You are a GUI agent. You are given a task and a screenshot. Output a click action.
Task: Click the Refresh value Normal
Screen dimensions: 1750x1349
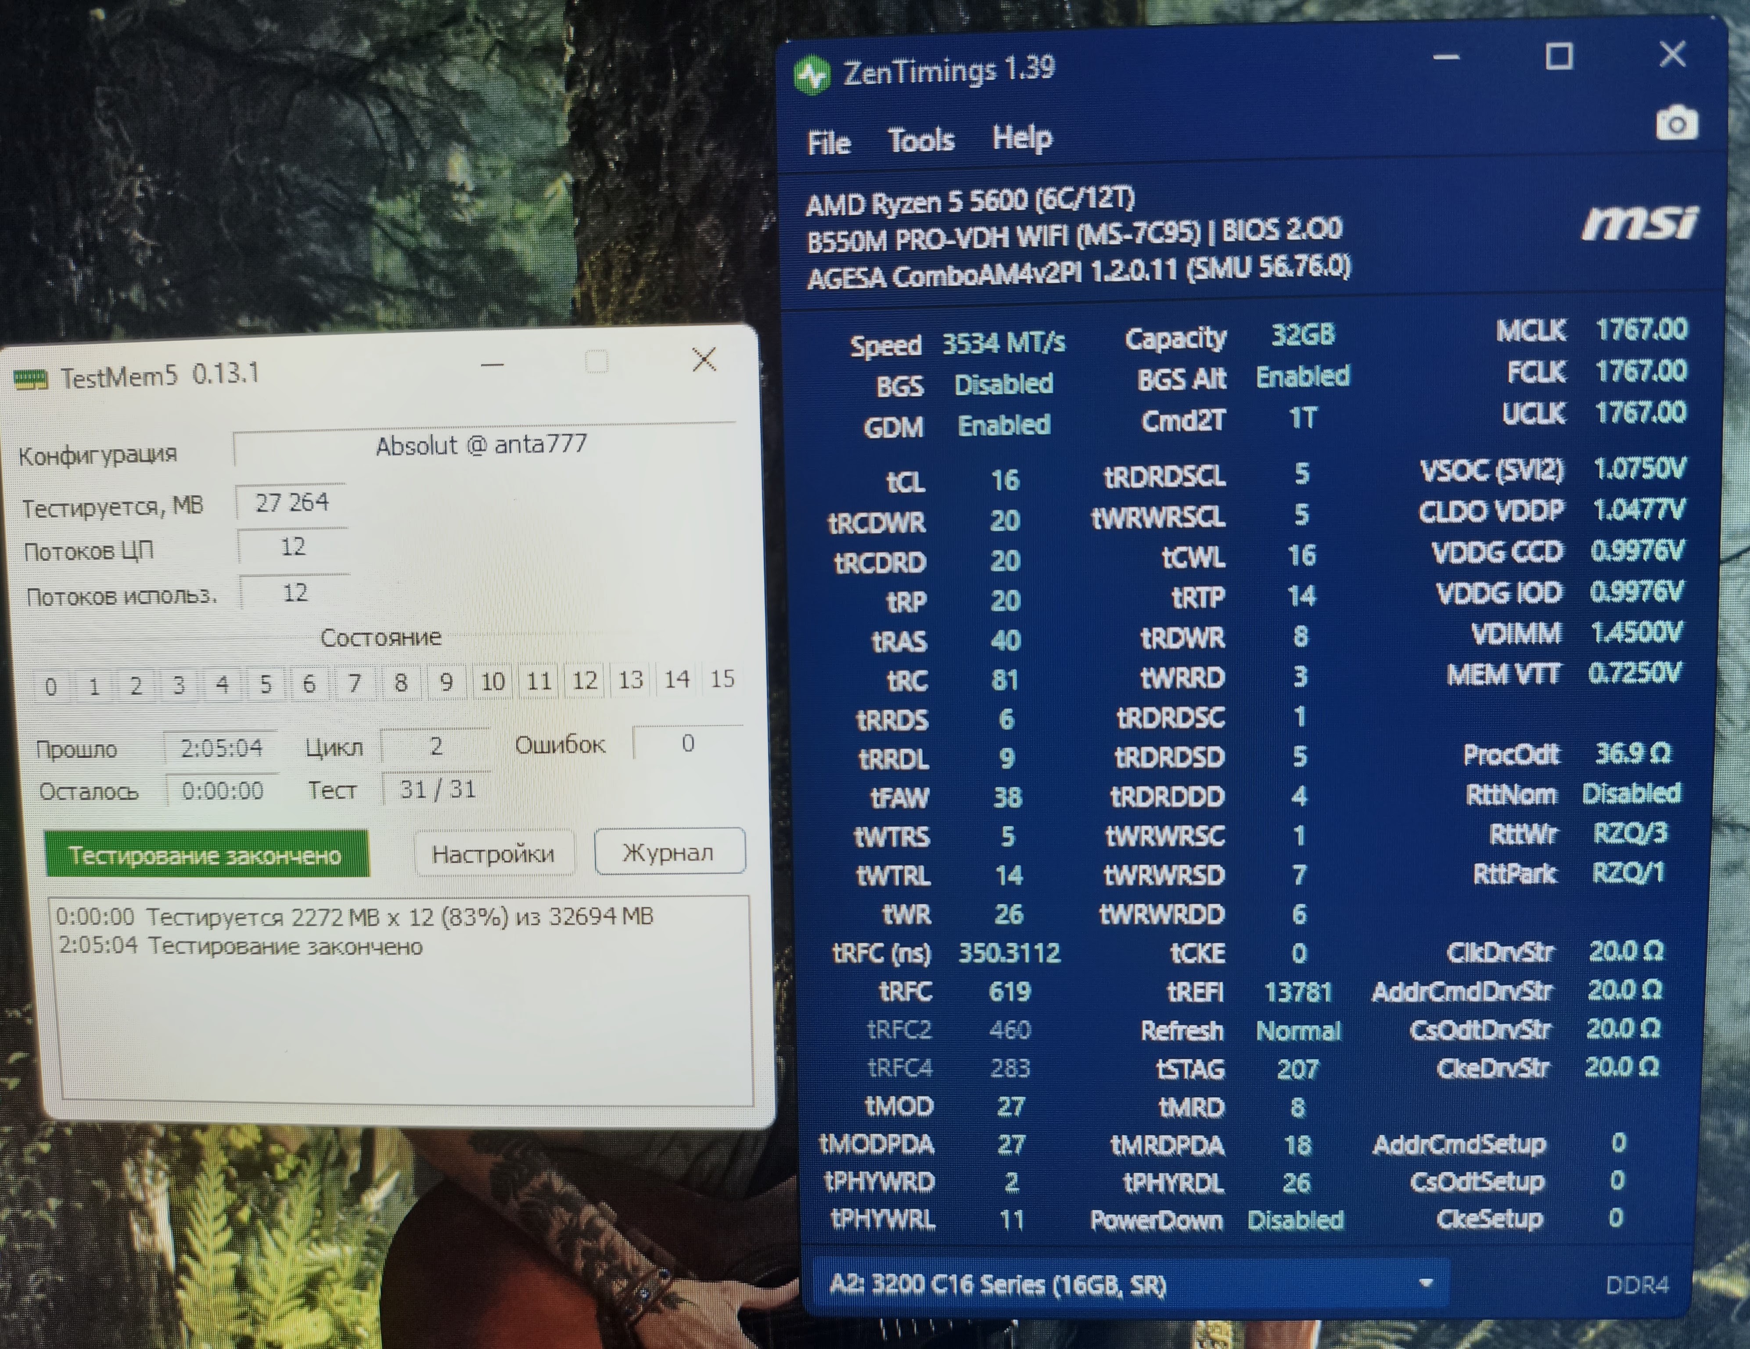click(x=1299, y=1031)
